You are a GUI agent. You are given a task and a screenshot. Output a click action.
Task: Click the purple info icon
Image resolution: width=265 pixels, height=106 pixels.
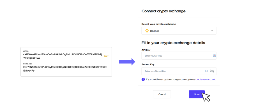point(143,79)
